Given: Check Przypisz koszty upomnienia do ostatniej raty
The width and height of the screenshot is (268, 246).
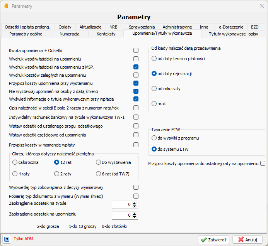Looking at the screenshot, I should point(263,163).
